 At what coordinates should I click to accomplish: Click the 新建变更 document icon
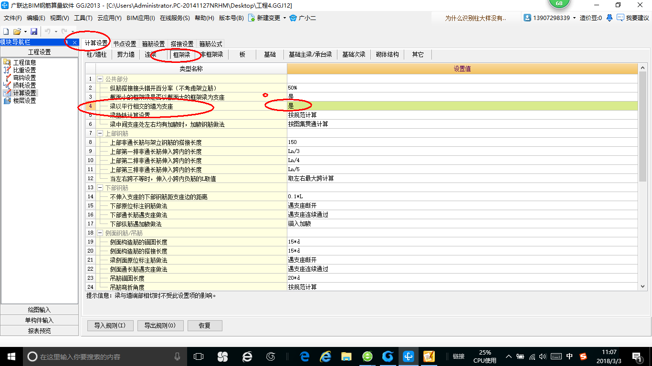click(x=251, y=18)
